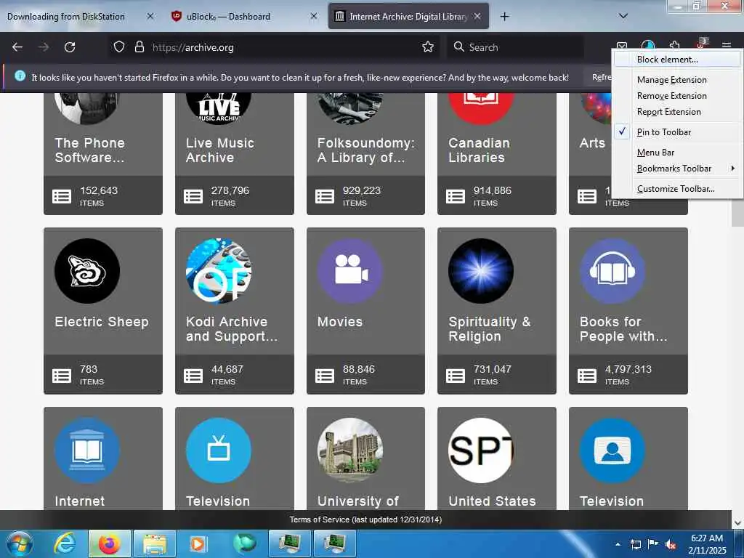
Task: Choose Block element... from the menu
Action: click(x=678, y=60)
